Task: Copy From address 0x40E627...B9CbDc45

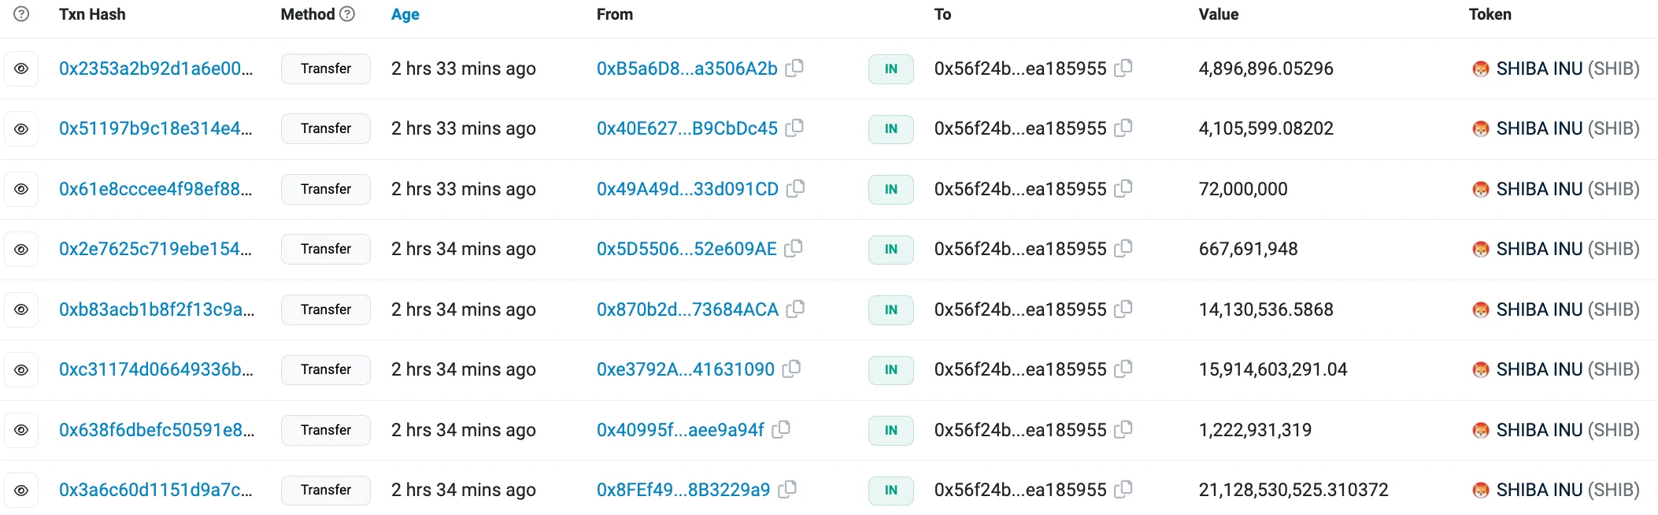Action: click(795, 128)
